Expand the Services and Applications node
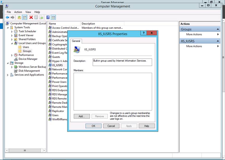Viewport: 225px width, 160px height. [8, 75]
